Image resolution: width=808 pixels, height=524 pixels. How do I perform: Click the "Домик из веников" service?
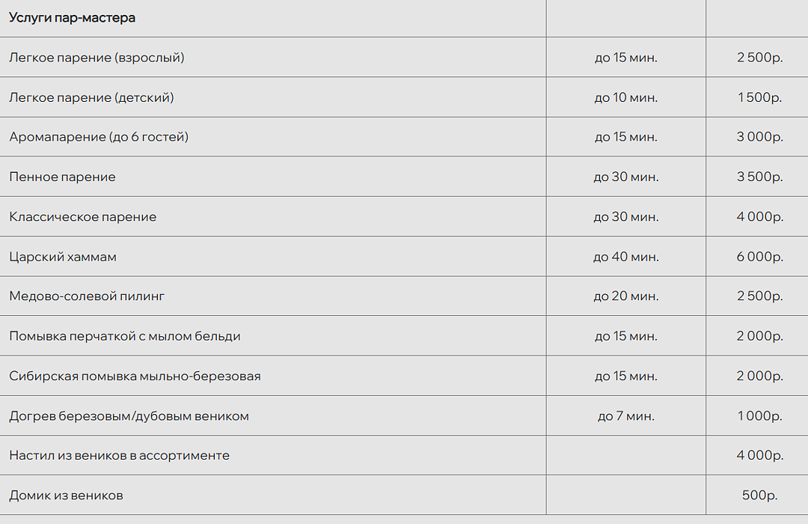(x=66, y=496)
